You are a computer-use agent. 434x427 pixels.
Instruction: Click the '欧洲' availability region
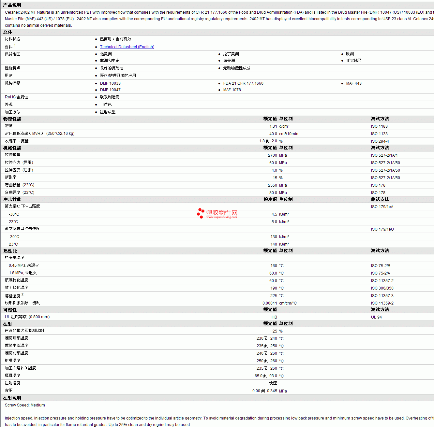[350, 54]
